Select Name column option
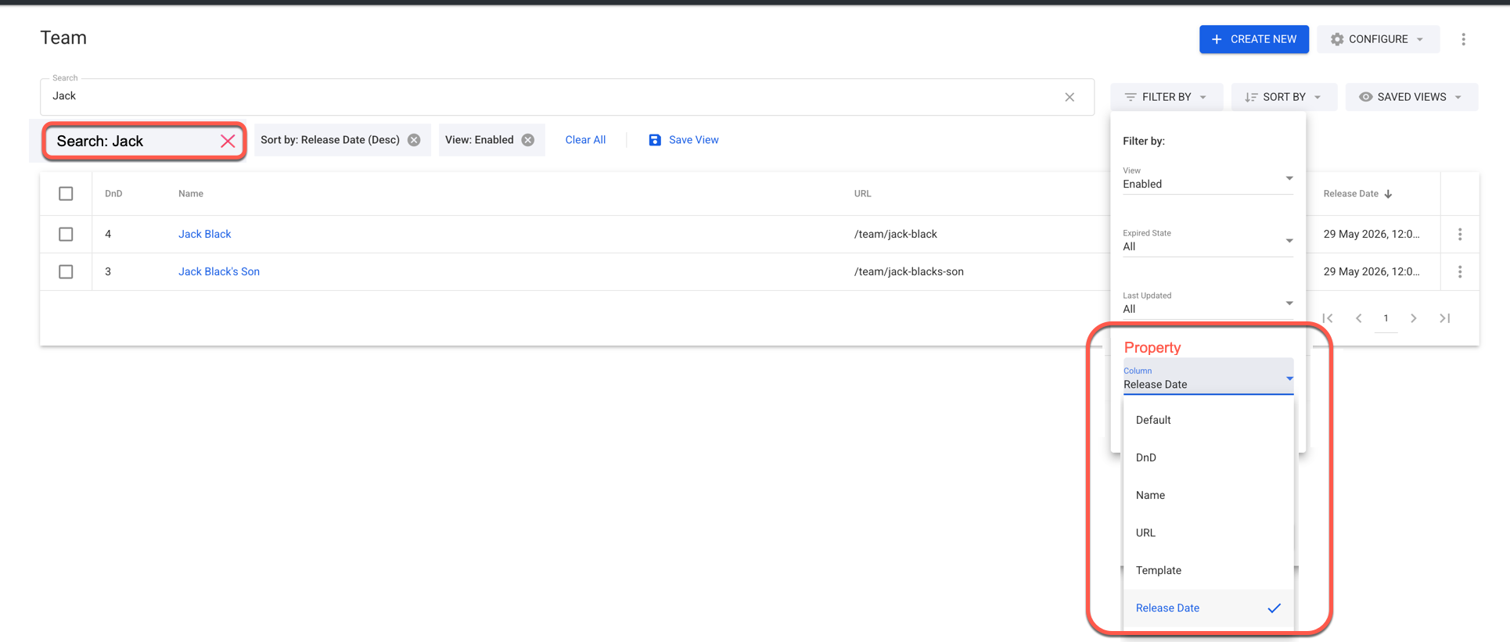This screenshot has width=1510, height=642. pyautogui.click(x=1208, y=495)
